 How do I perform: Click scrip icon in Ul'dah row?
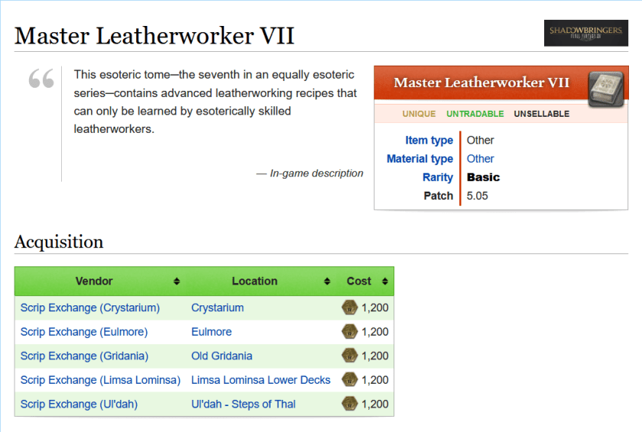350,405
